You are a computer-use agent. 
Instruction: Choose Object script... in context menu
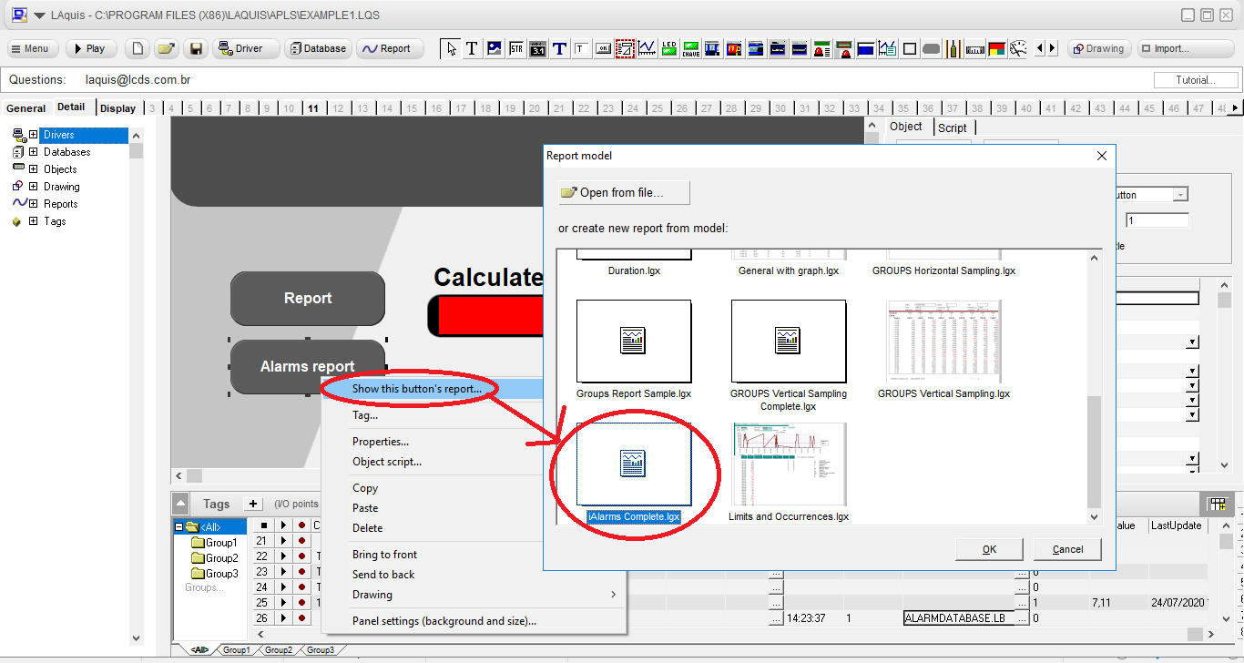(387, 462)
